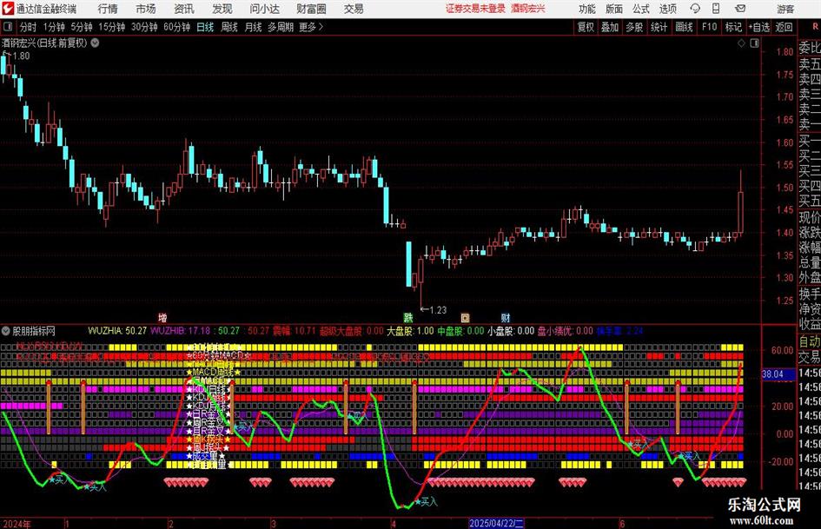Switch to the 15分钟 period tab
The image size is (821, 529).
click(x=112, y=27)
